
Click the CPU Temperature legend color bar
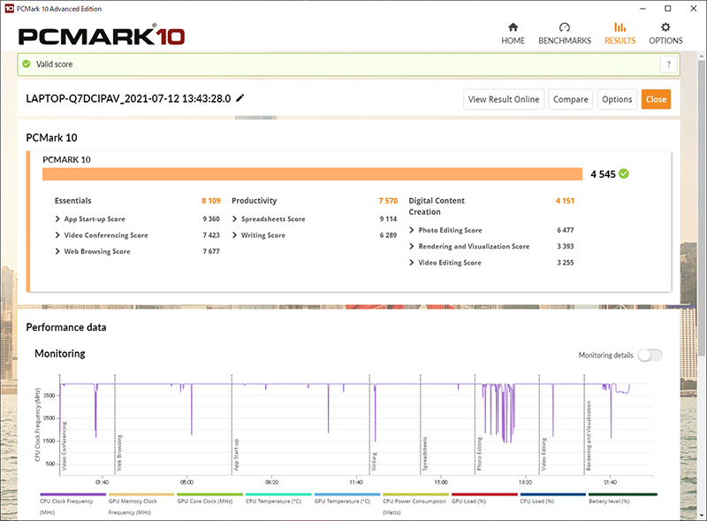point(277,494)
